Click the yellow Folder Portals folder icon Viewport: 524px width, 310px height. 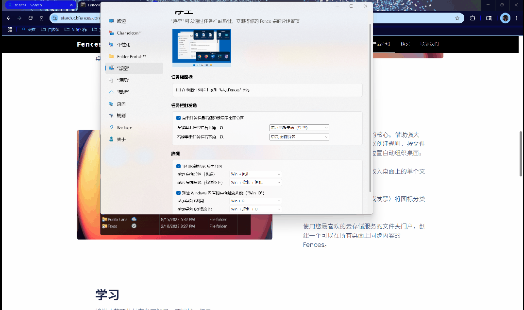111,56
